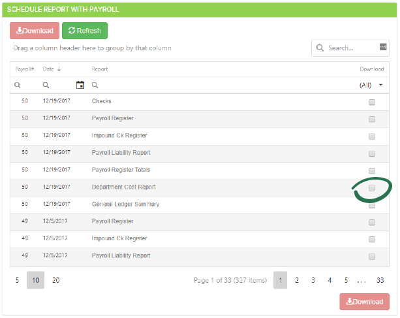This screenshot has width=400, height=318.
Task: Click the magnifier icon in Search box
Action: pyautogui.click(x=320, y=48)
